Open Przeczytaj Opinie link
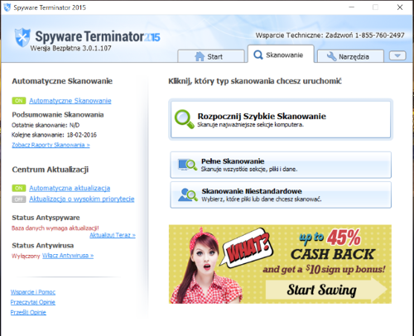 (33, 302)
